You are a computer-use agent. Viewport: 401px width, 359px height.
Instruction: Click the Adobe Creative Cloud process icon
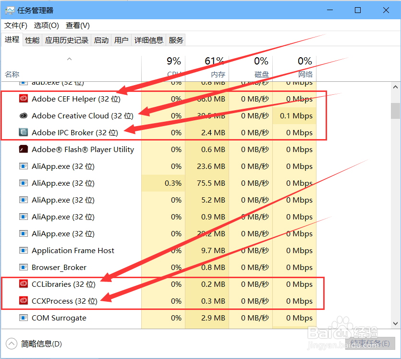click(x=24, y=115)
